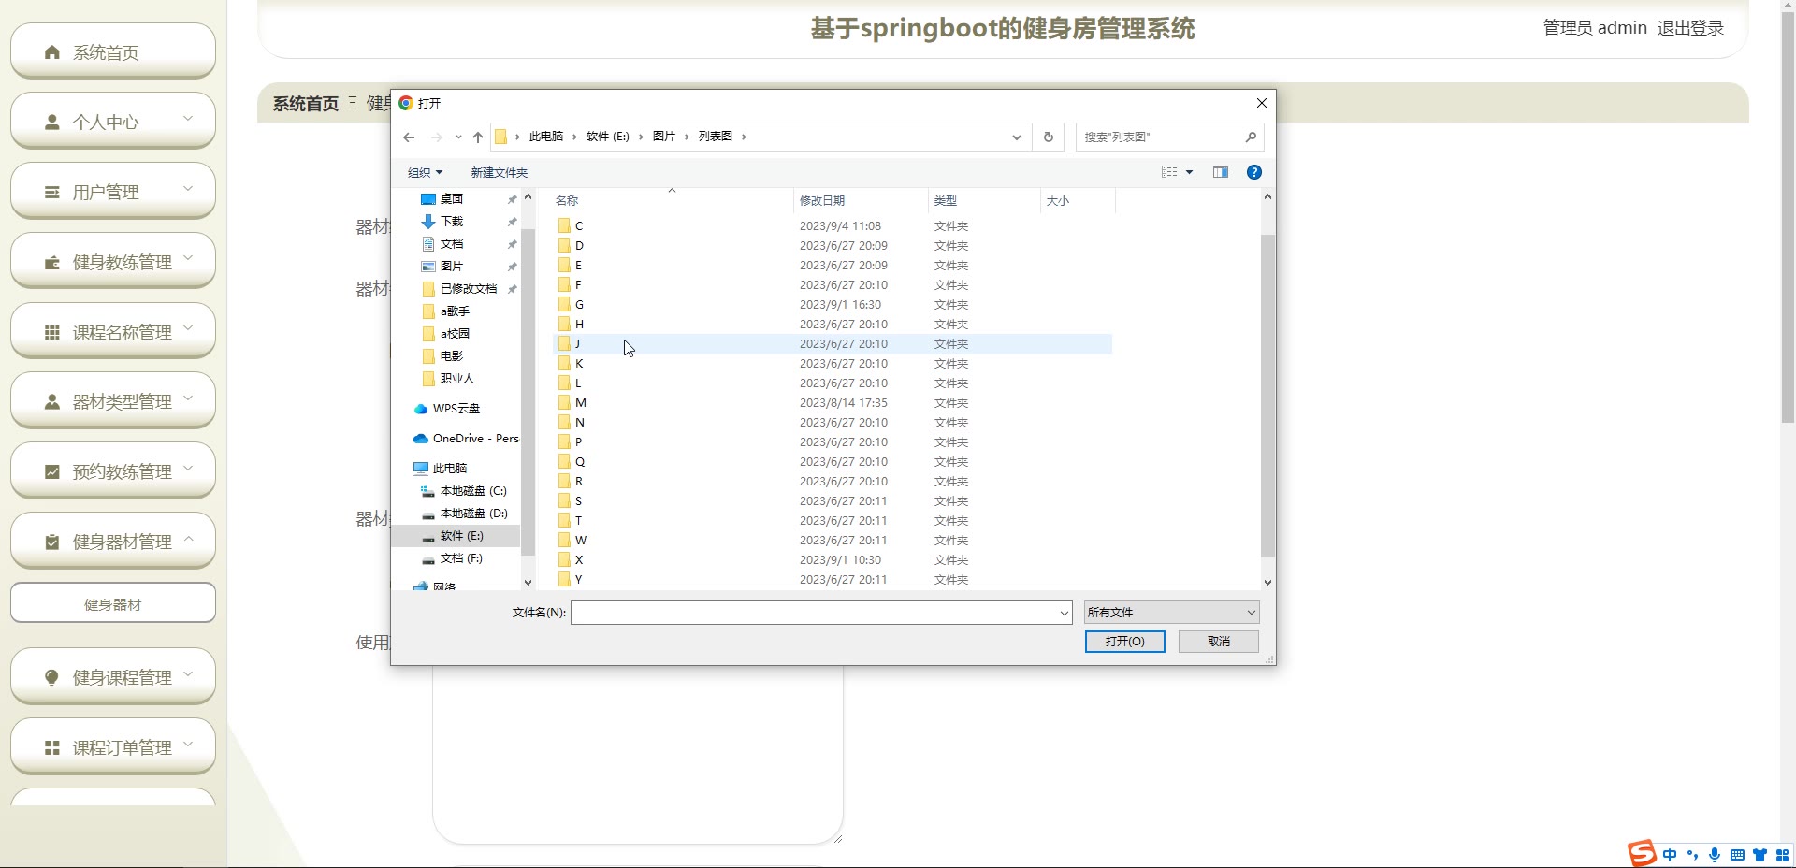
Task: Expand 用户管理 sidebar menu
Action: [113, 192]
